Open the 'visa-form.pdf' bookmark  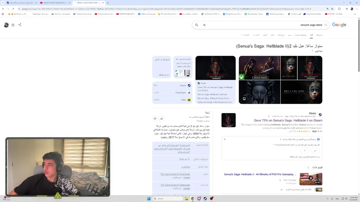pyautogui.click(x=294, y=14)
